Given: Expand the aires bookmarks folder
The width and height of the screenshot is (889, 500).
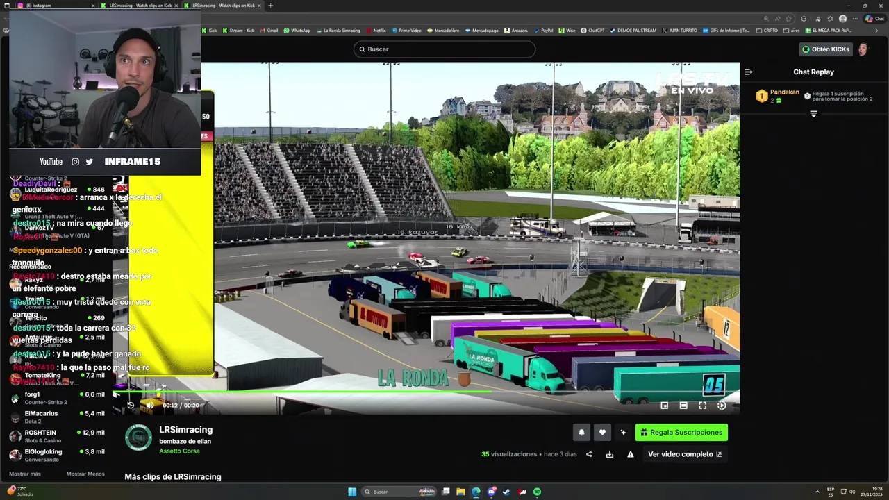Looking at the screenshot, I should (x=791, y=31).
